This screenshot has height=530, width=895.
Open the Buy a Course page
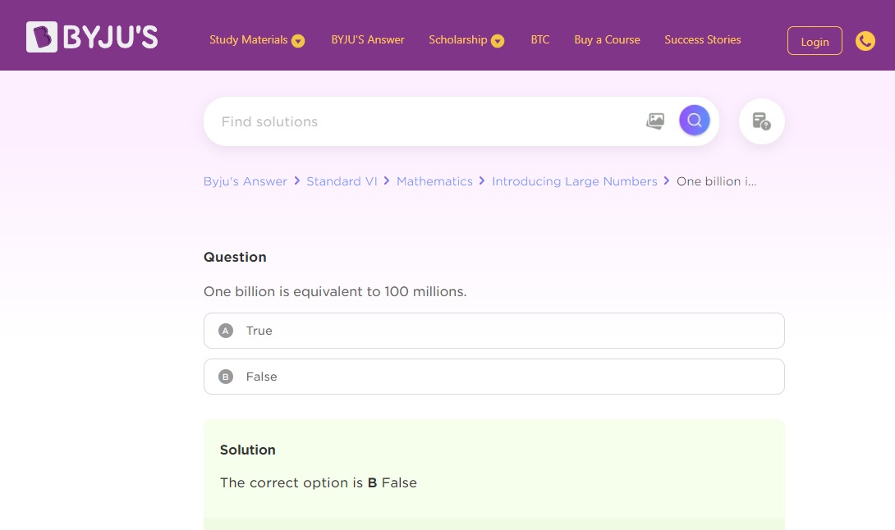tap(607, 40)
